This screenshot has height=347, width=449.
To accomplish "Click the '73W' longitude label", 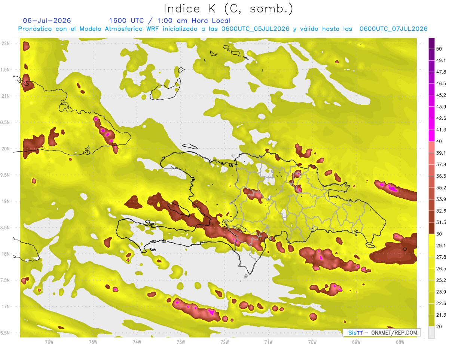I will [181, 342].
